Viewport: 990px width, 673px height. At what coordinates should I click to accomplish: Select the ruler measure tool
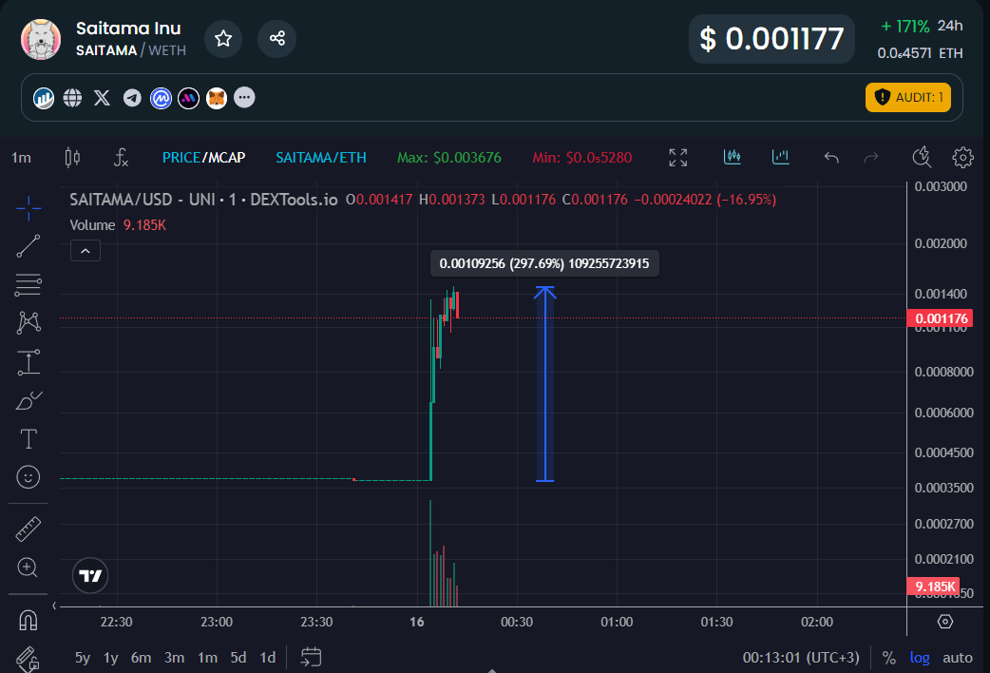point(29,529)
